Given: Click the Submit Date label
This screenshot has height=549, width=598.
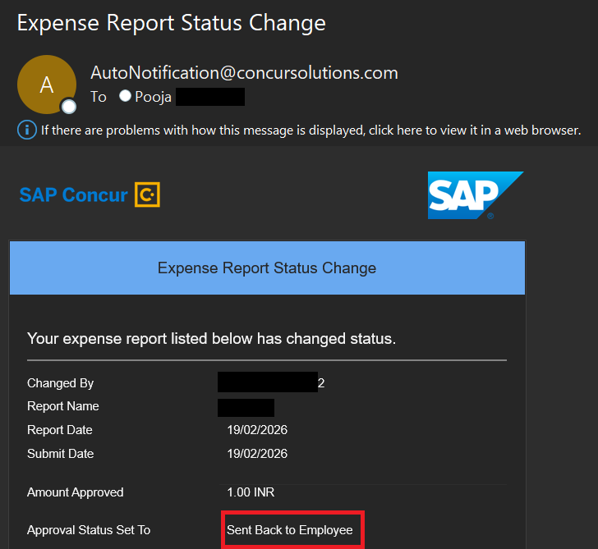Looking at the screenshot, I should pos(60,453).
